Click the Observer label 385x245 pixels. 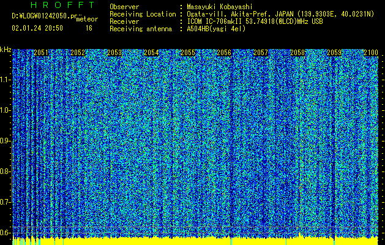click(x=124, y=7)
